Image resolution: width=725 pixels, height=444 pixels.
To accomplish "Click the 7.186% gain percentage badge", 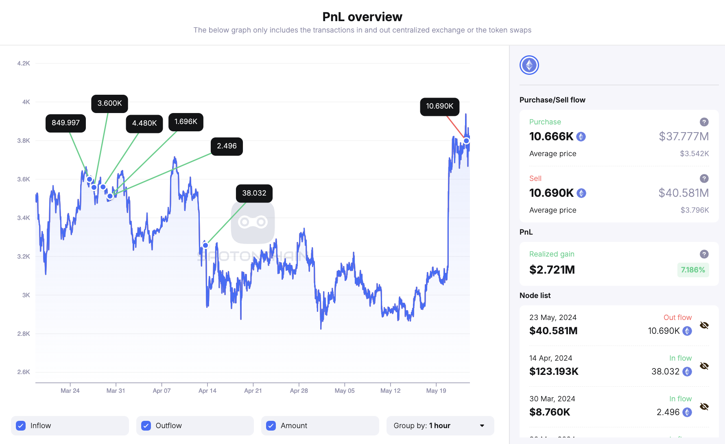I will coord(693,270).
